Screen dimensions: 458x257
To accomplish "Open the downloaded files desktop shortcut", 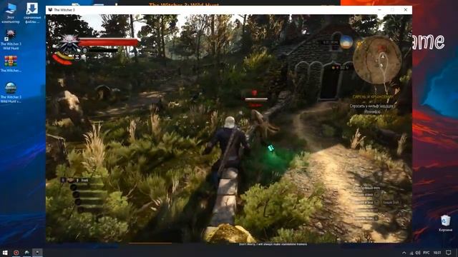I will pos(31,13).
